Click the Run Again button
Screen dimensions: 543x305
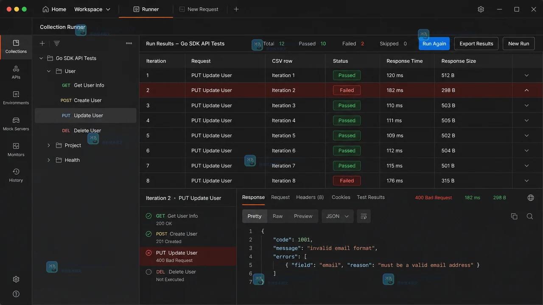(434, 44)
